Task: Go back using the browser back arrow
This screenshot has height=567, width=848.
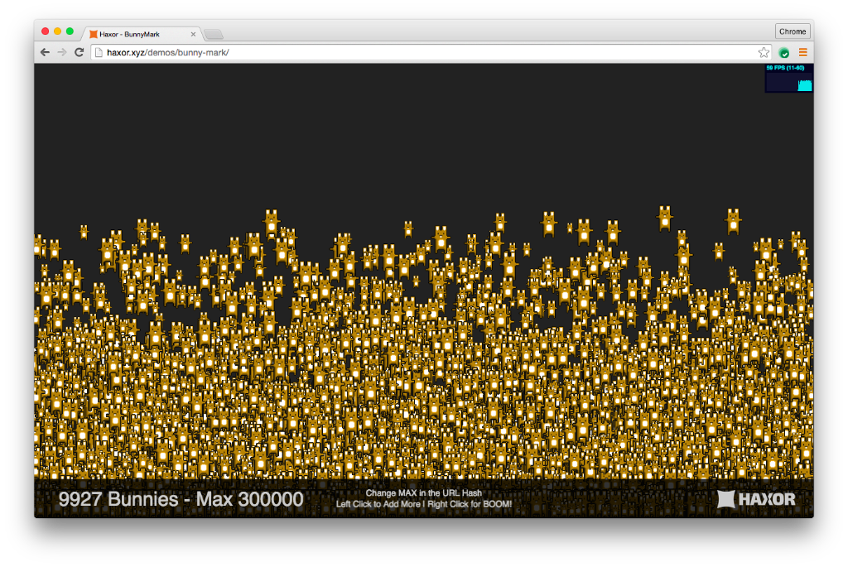Action: point(45,52)
